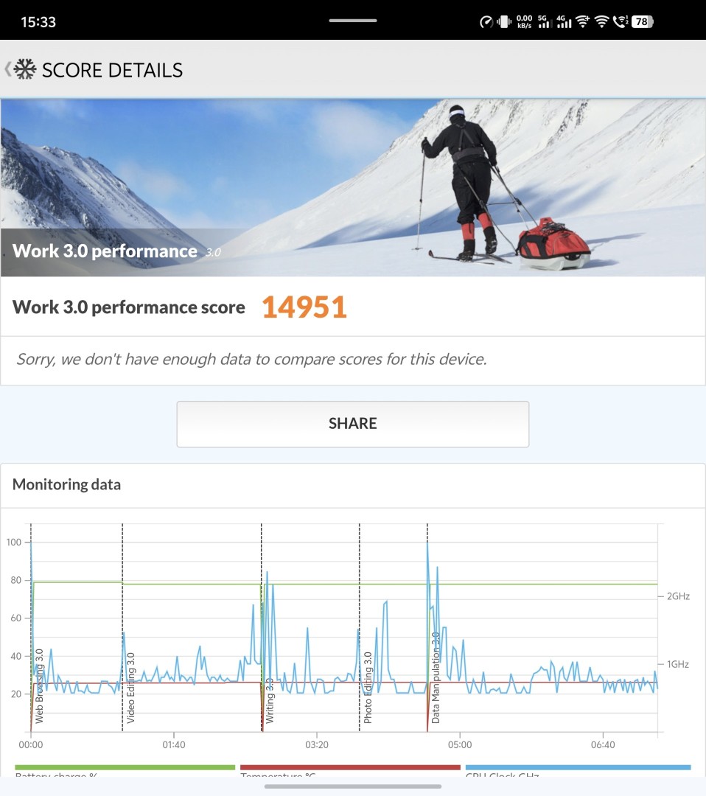Image resolution: width=706 pixels, height=796 pixels.
Task: Tap the 5G signal strength icon
Action: [x=545, y=21]
